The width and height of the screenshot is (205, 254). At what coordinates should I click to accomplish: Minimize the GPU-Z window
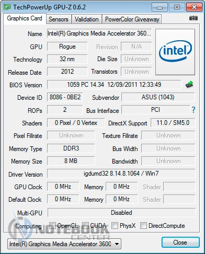click(x=160, y=7)
